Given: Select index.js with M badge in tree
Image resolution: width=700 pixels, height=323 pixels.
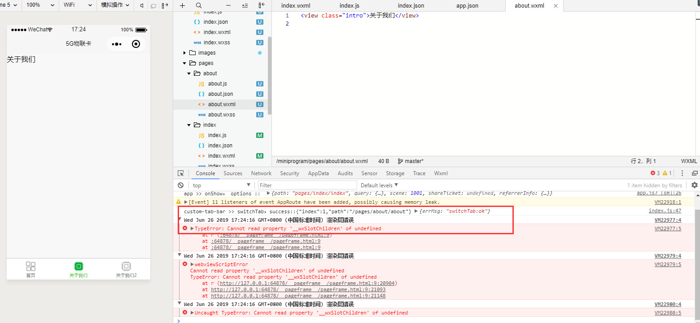Looking at the screenshot, I should 217,135.
